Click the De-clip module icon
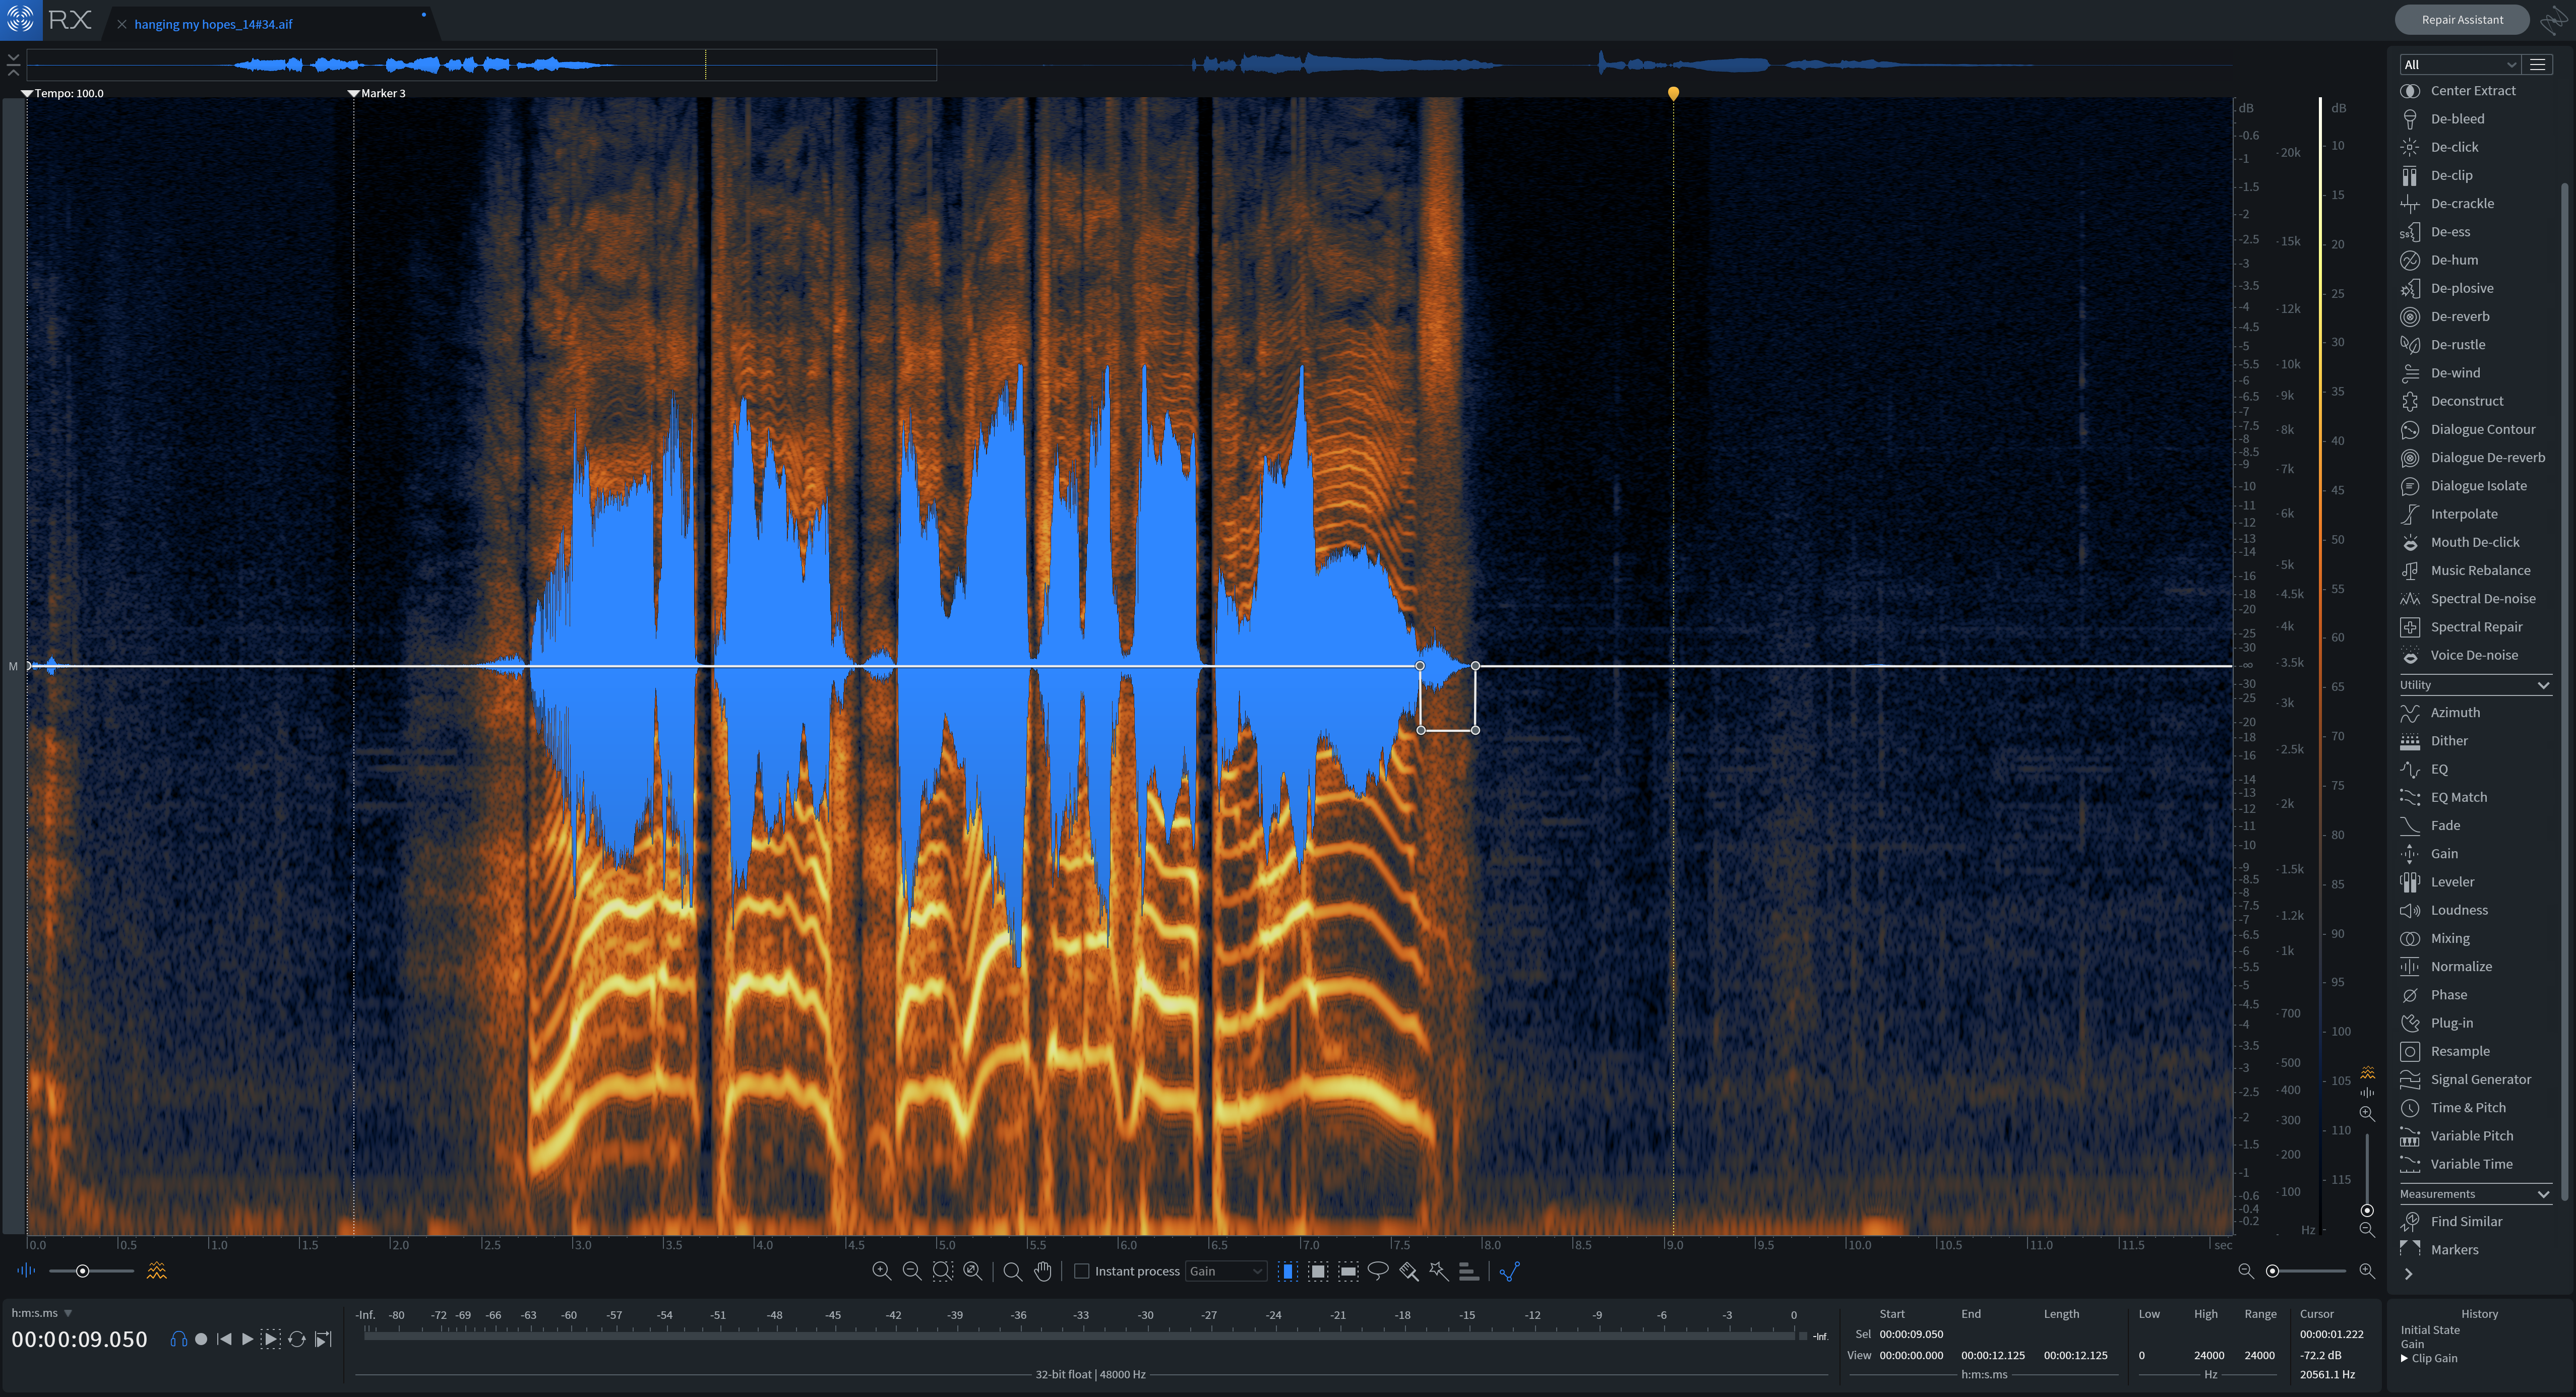The height and width of the screenshot is (1397, 2576). tap(2410, 176)
